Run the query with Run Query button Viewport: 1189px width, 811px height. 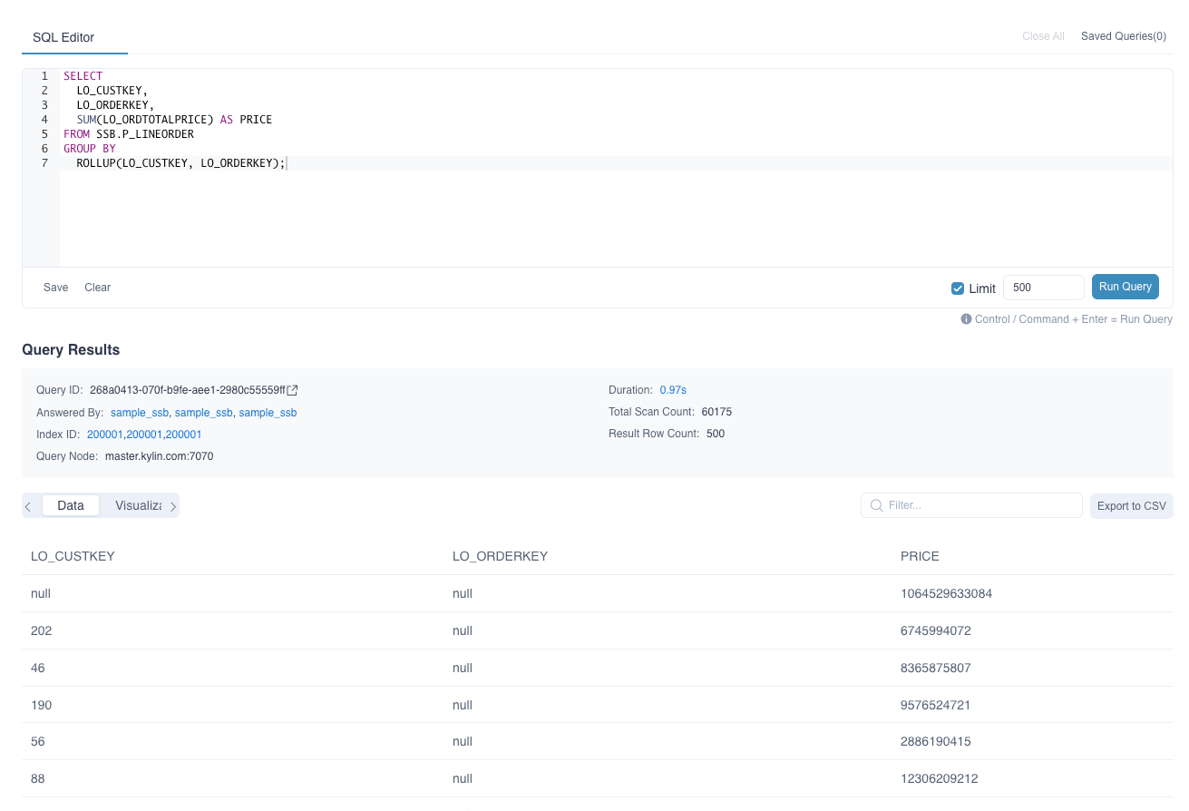pos(1125,287)
